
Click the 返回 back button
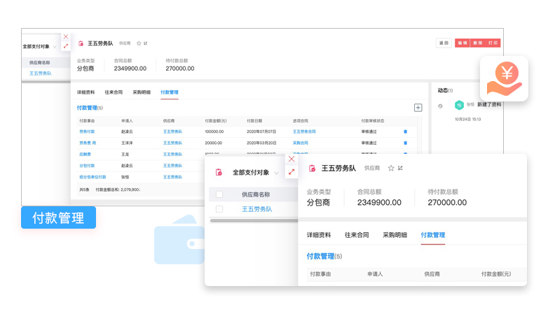[x=443, y=43]
